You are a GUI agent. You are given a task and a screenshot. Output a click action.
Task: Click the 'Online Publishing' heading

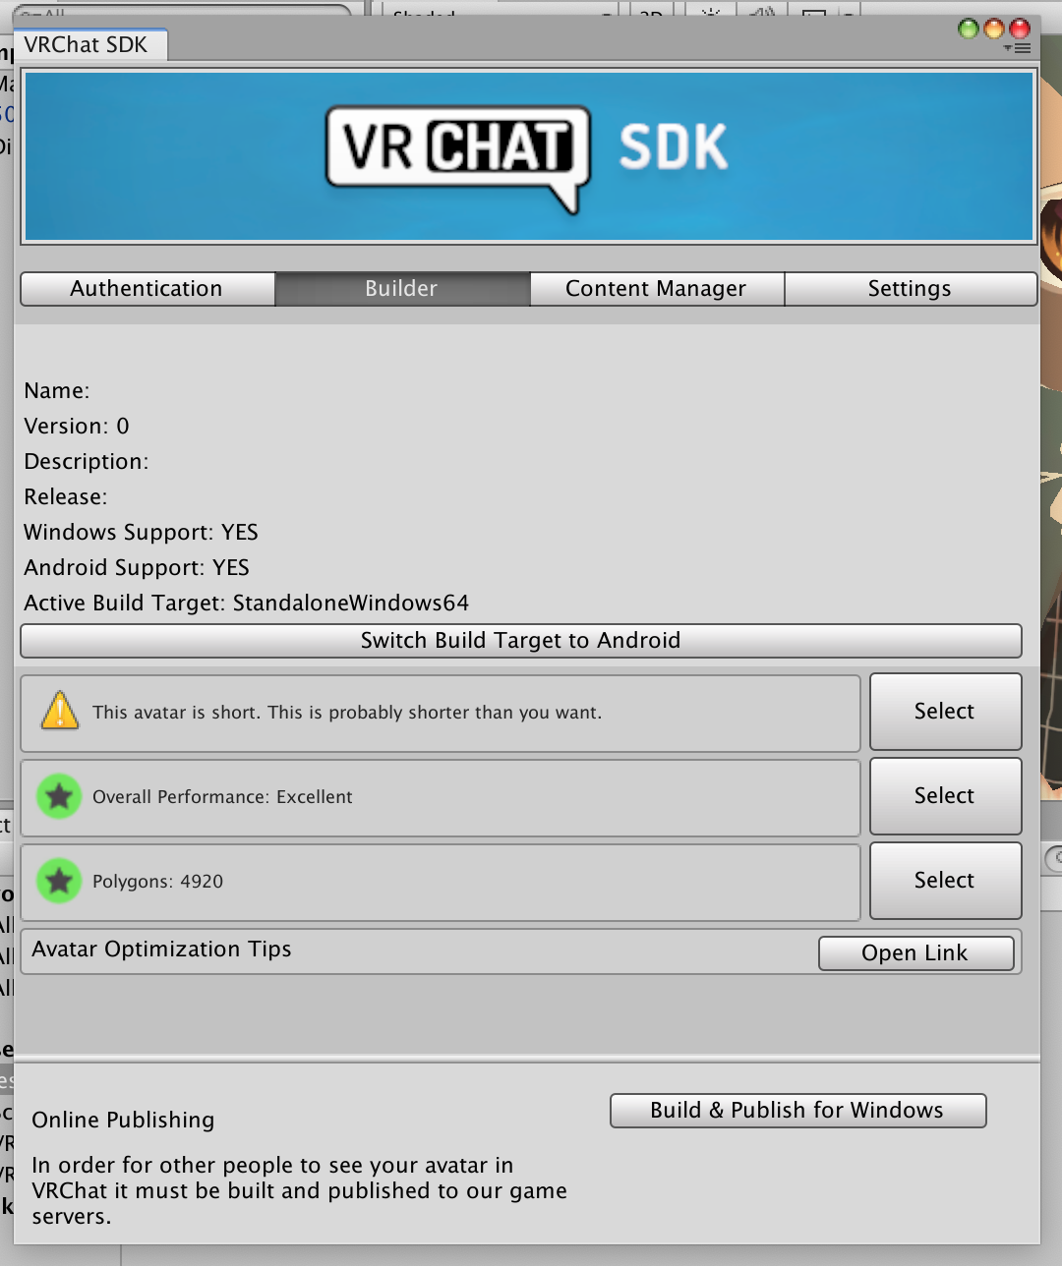[123, 1121]
